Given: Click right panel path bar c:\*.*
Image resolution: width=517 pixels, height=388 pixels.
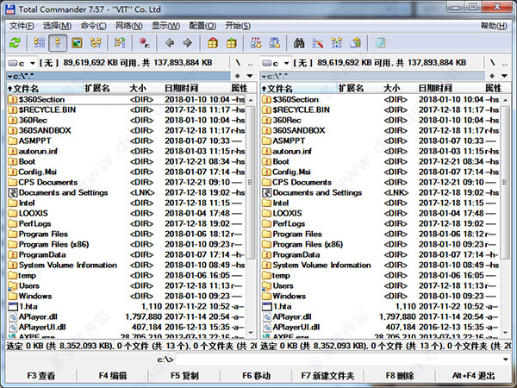Looking at the screenshot, I should (x=372, y=76).
